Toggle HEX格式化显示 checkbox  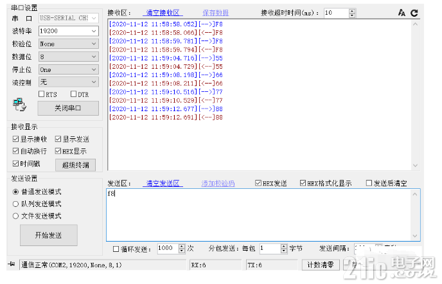point(303,183)
